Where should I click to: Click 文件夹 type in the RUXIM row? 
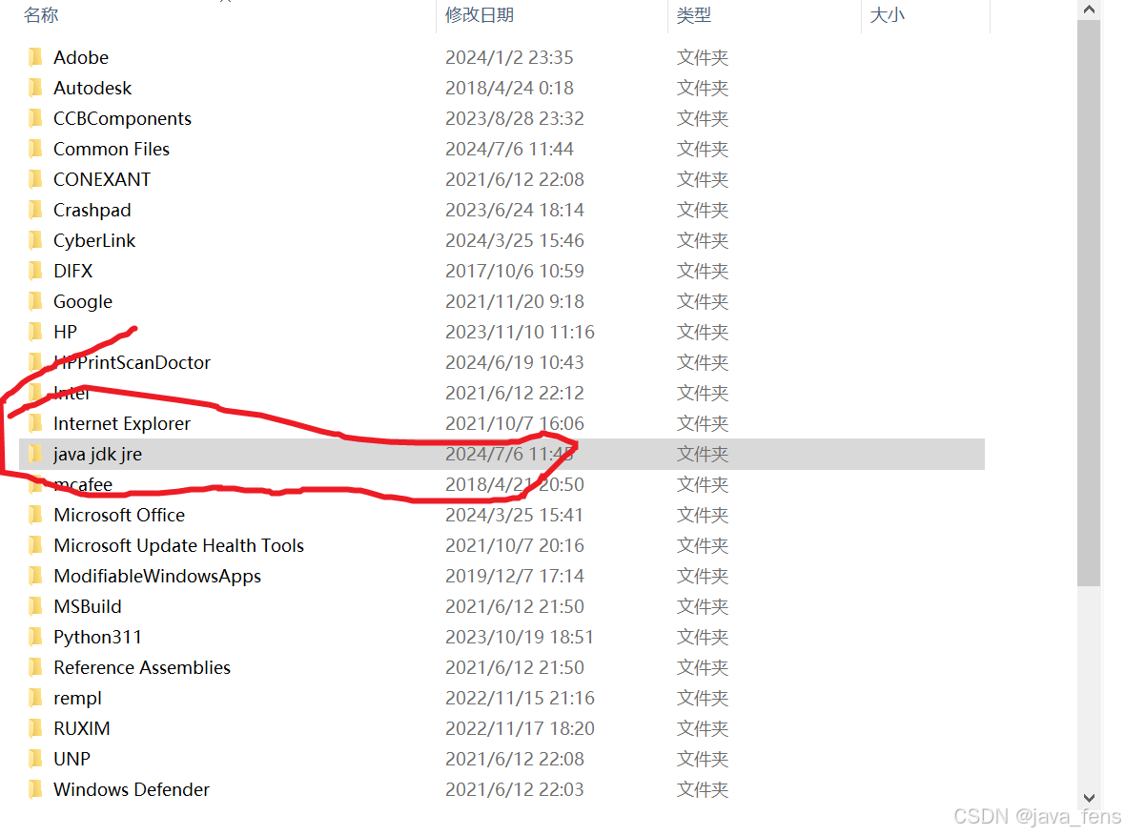(x=703, y=728)
